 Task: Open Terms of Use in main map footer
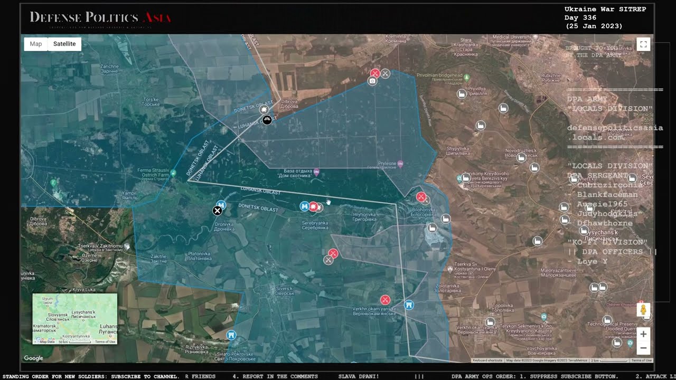(642, 360)
